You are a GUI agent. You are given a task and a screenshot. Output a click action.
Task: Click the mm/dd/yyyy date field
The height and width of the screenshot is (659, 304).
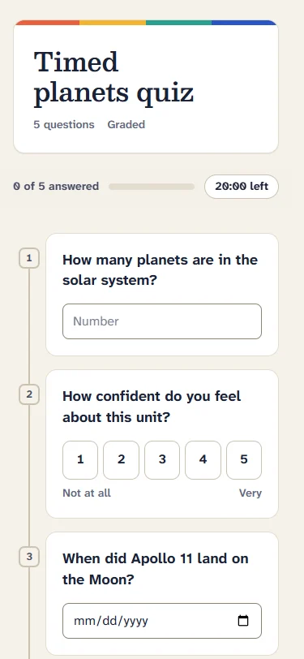click(x=162, y=621)
